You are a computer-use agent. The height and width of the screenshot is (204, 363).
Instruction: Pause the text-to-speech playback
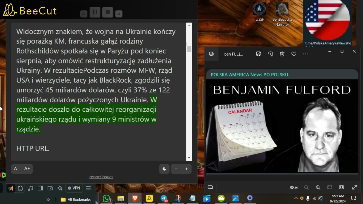95,12
